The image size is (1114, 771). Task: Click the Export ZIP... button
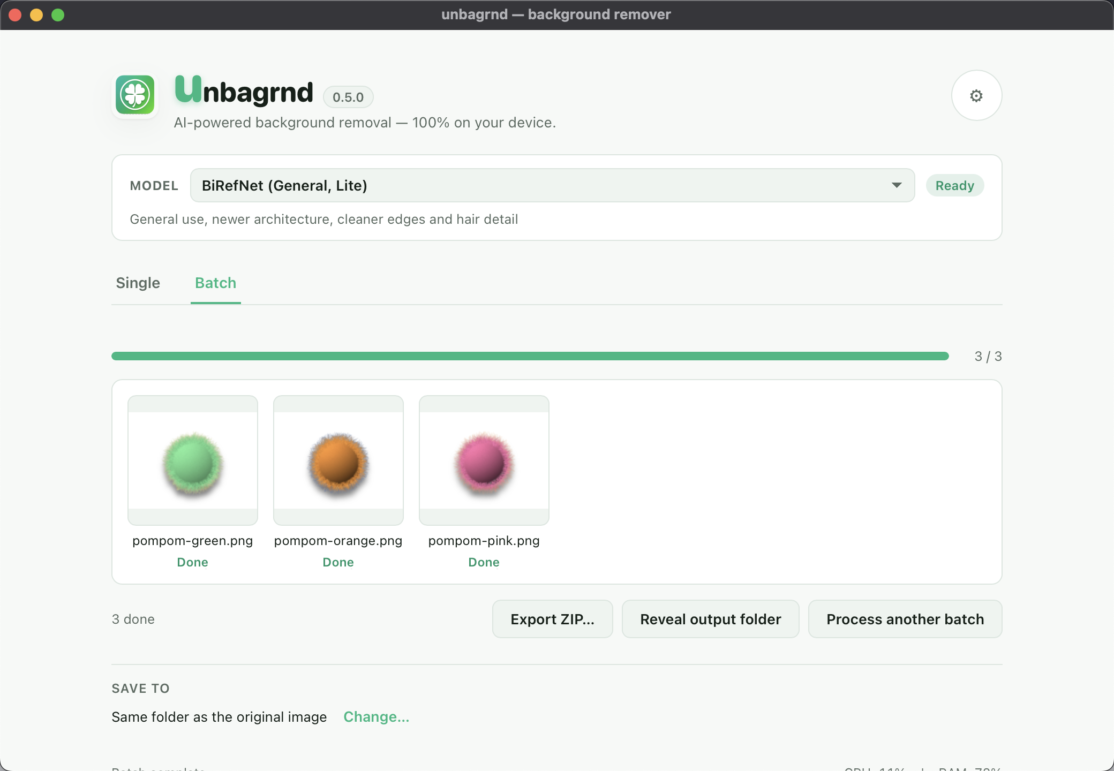click(x=553, y=619)
